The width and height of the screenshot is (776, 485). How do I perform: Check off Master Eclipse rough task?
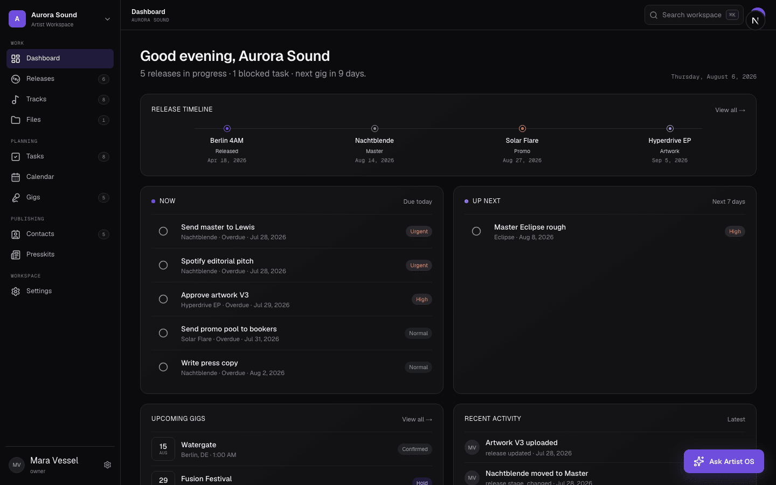(x=476, y=231)
